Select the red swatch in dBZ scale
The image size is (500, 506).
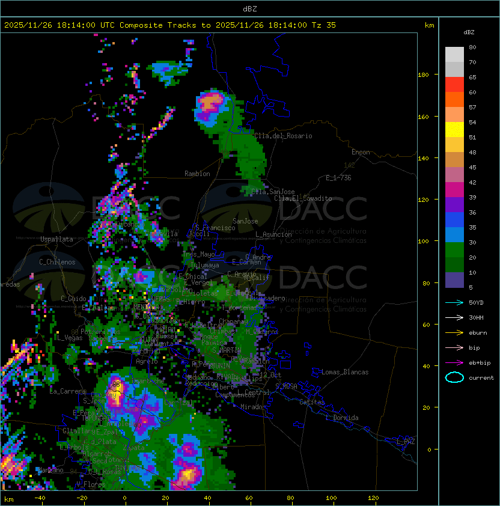click(x=454, y=85)
